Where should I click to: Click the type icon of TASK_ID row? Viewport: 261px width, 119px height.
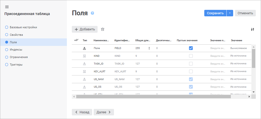84,64
